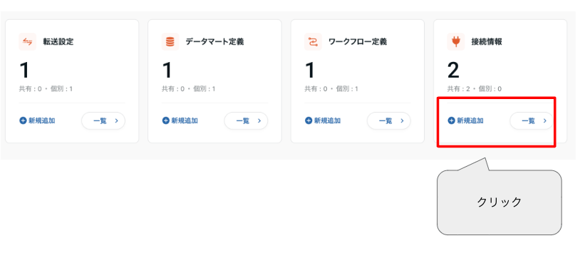Click the 転送設定 transfer arrows icon

[27, 41]
